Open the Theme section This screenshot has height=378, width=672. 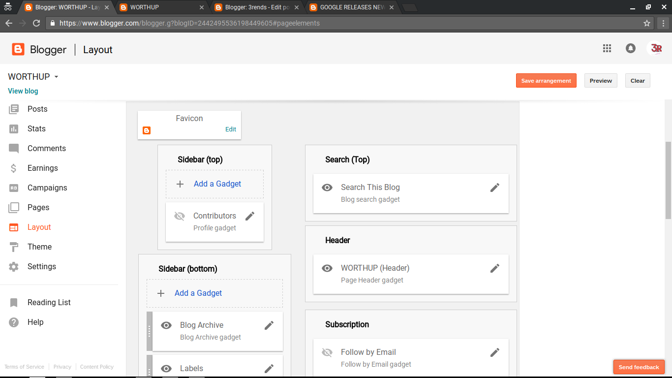pos(39,247)
